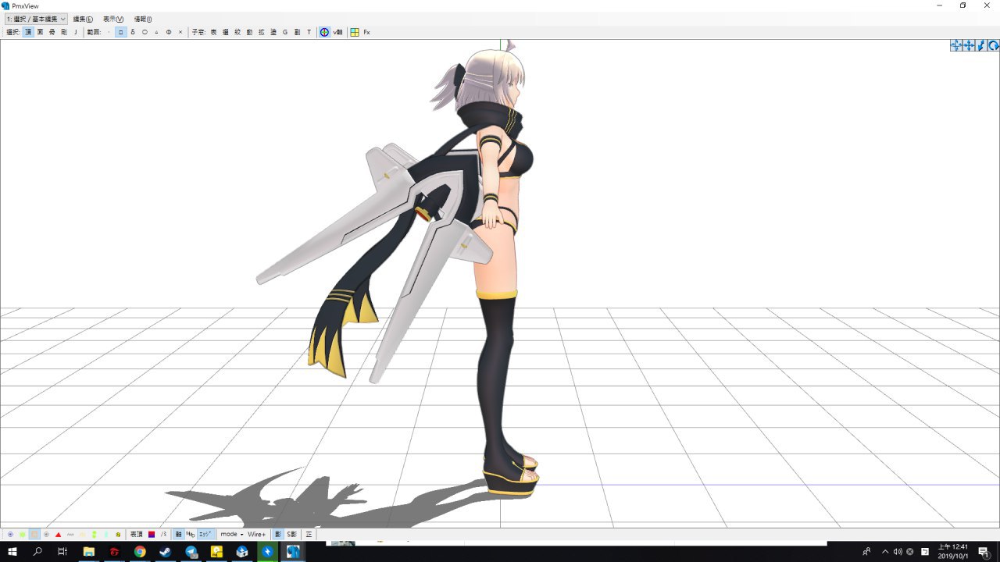Click the view rotate arrow icon
The image size is (1000, 562).
pyautogui.click(x=993, y=46)
